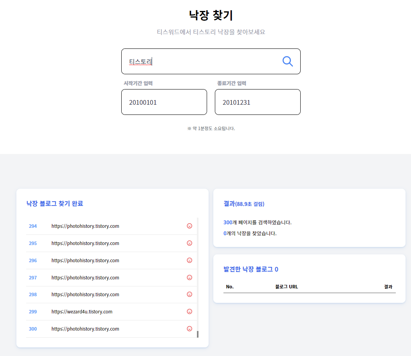Click the 블로그 URL column header
The width and height of the screenshot is (411, 356).
pos(287,286)
